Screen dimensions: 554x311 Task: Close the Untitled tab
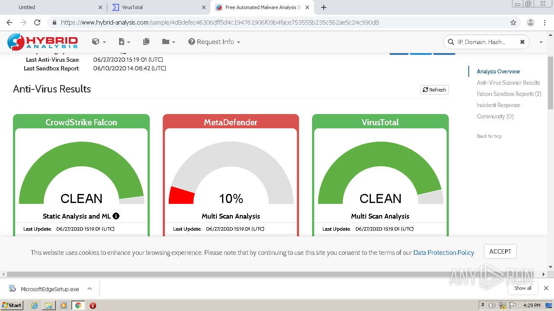[100, 7]
